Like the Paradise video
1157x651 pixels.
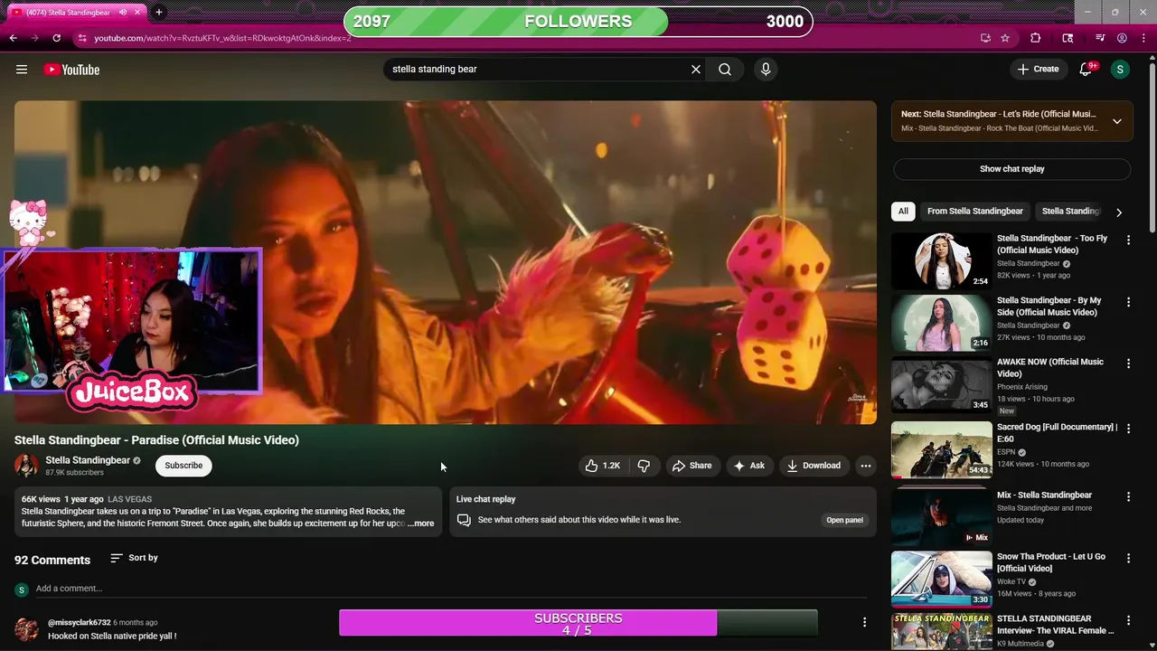click(x=602, y=466)
